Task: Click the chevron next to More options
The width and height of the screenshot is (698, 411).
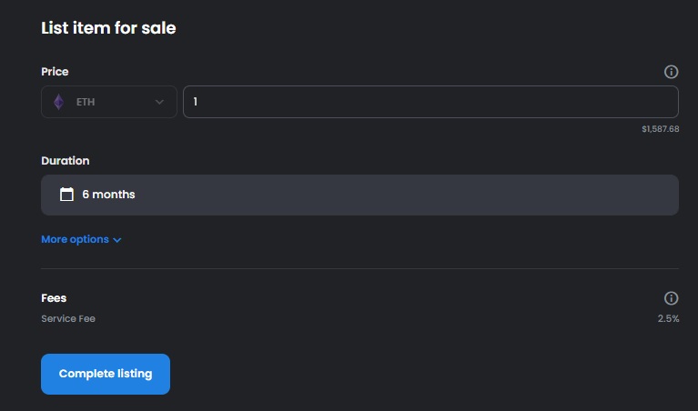Action: (117, 240)
